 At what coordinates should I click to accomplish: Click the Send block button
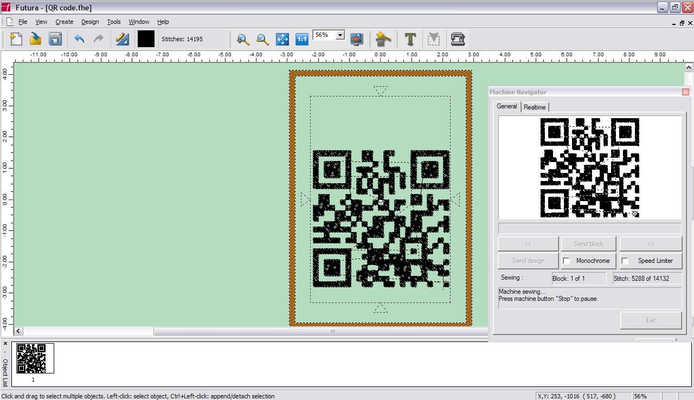coord(589,243)
